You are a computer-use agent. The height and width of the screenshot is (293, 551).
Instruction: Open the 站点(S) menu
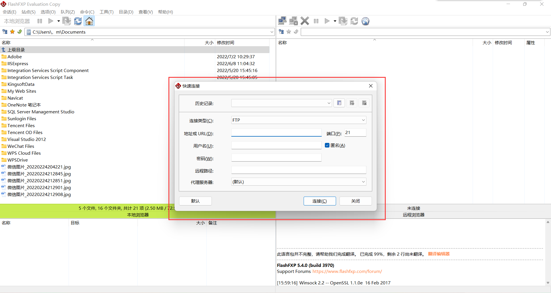coord(28,12)
